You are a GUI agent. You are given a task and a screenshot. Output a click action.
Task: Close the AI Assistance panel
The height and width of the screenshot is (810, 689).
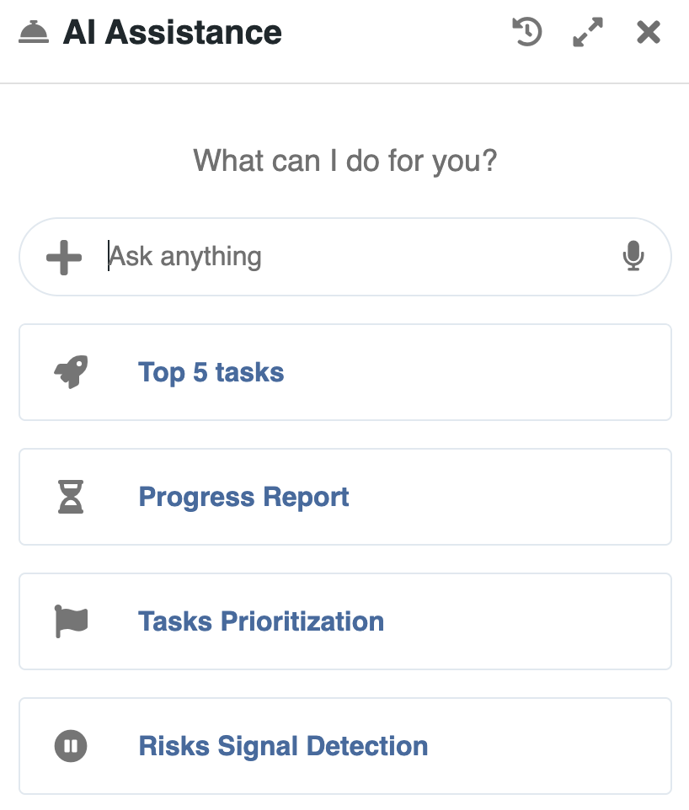649,33
